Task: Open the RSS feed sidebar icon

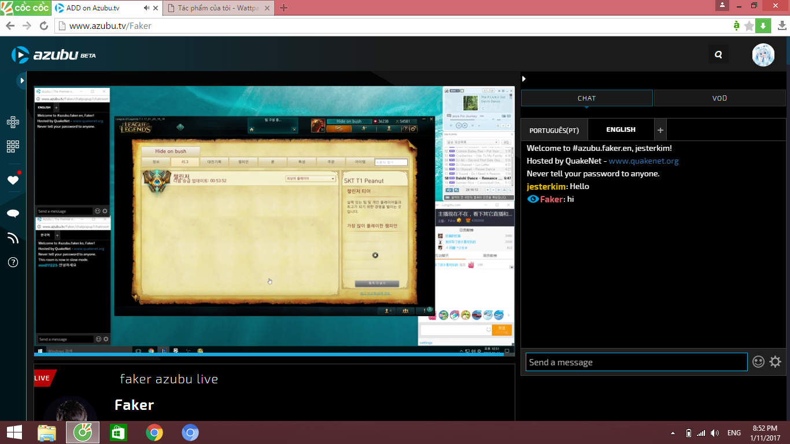Action: 13,238
